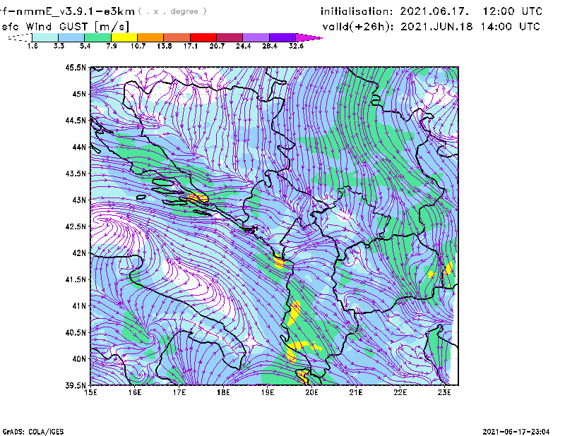This screenshot has width=565, height=436.
Task: Click the light cyan 1.6–3.3 legend swatch
Action: click(x=45, y=37)
